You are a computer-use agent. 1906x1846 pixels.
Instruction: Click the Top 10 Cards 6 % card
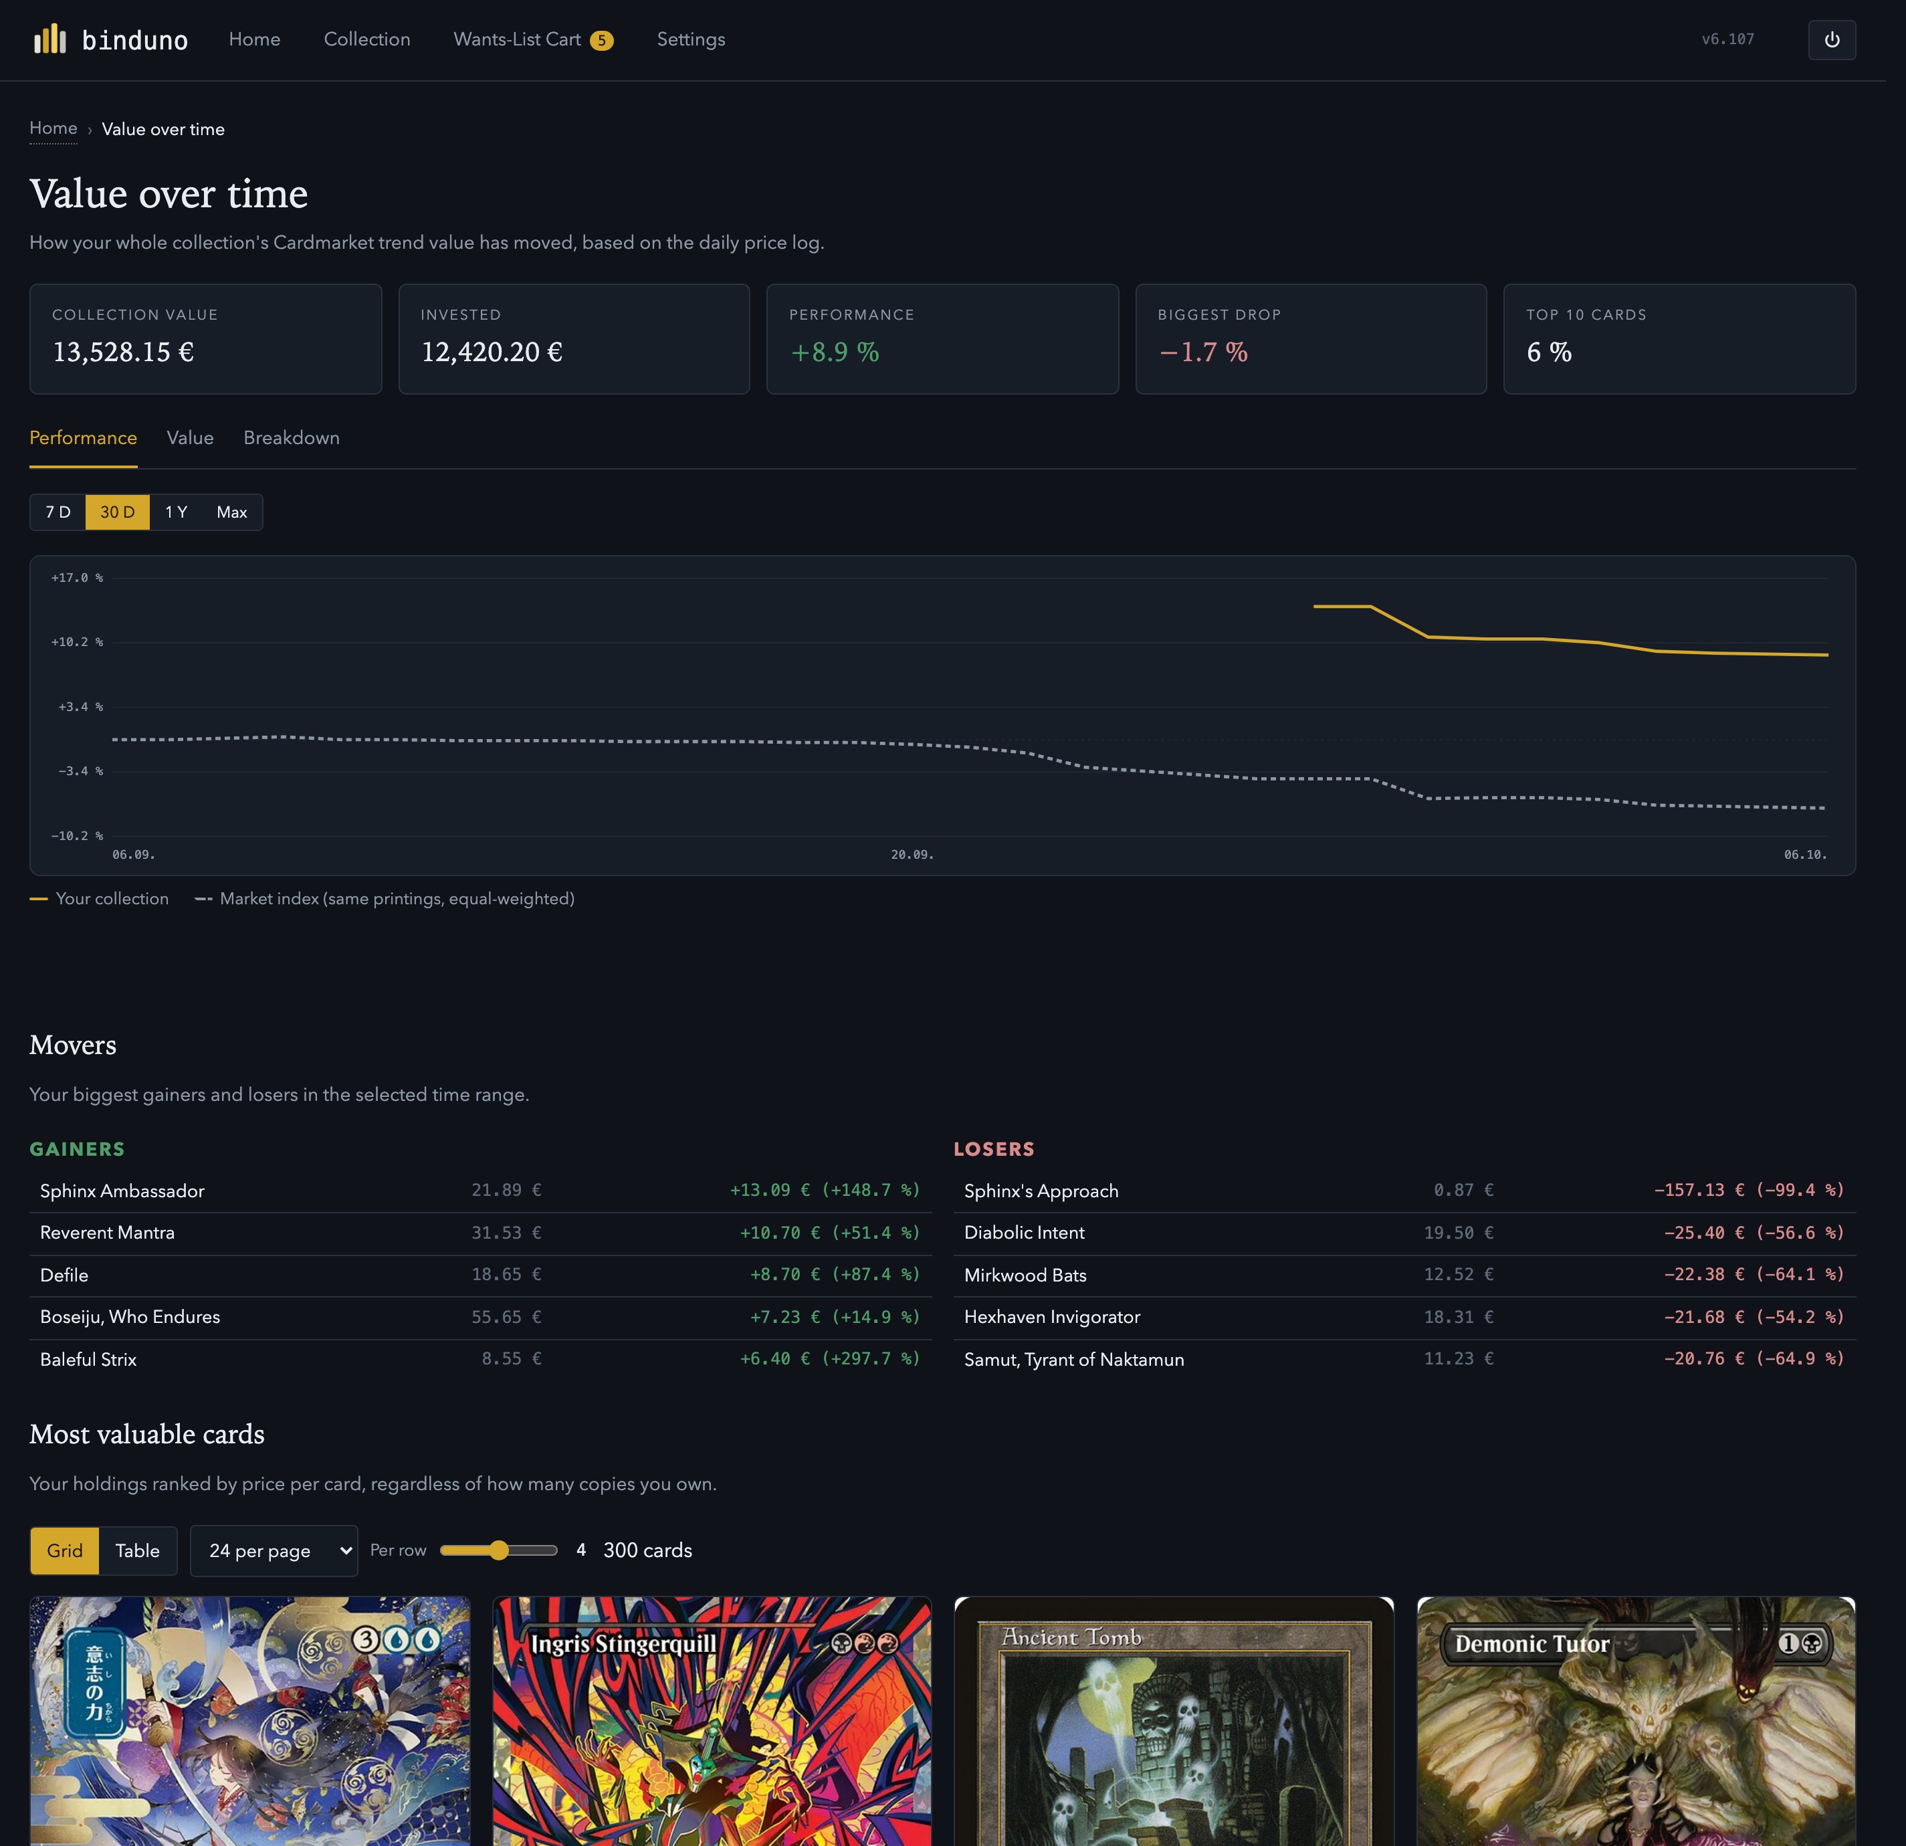coord(1679,338)
